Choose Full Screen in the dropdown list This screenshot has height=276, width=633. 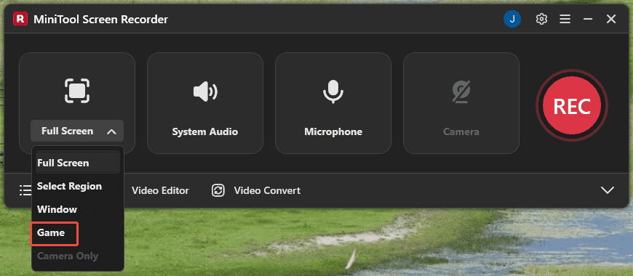[78, 163]
